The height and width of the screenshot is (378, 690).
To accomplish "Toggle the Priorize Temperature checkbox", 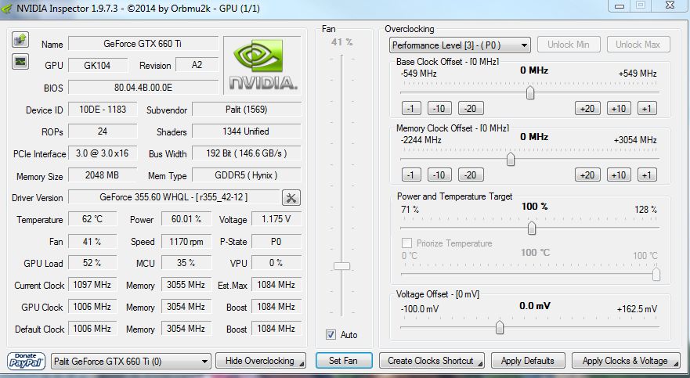I will [x=407, y=243].
